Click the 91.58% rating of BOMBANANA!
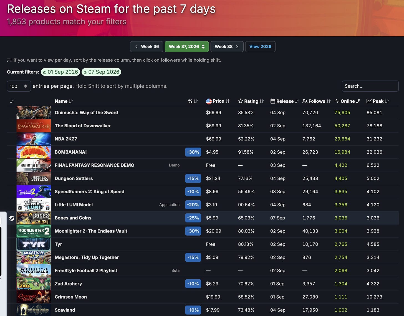The width and height of the screenshot is (404, 316). click(246, 152)
